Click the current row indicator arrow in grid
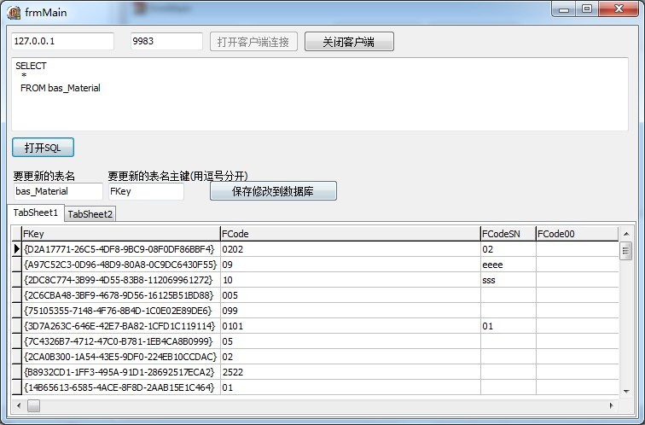The height and width of the screenshot is (425, 645). pyautogui.click(x=16, y=249)
